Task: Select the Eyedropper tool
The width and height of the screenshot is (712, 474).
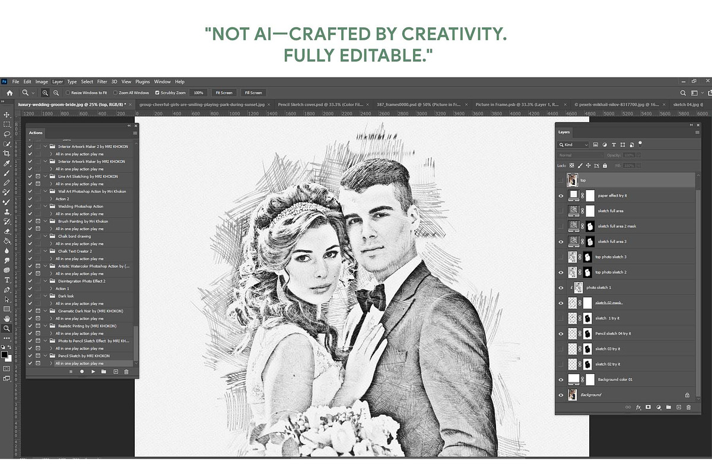Action: [x=7, y=164]
